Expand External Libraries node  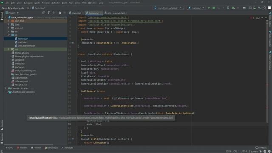[6, 88]
